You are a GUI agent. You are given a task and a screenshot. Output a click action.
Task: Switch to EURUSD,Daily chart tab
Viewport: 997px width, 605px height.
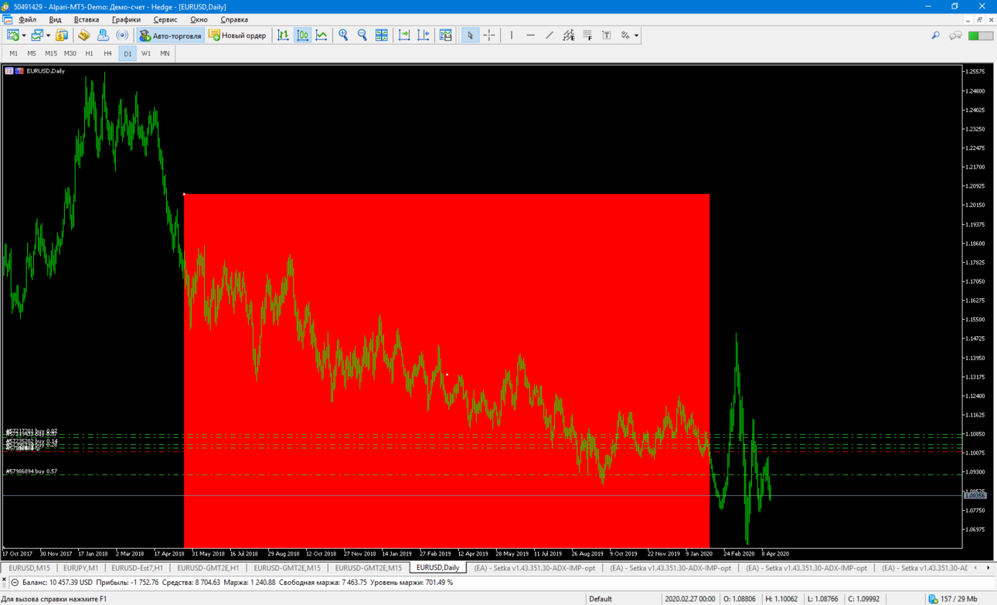tap(437, 568)
